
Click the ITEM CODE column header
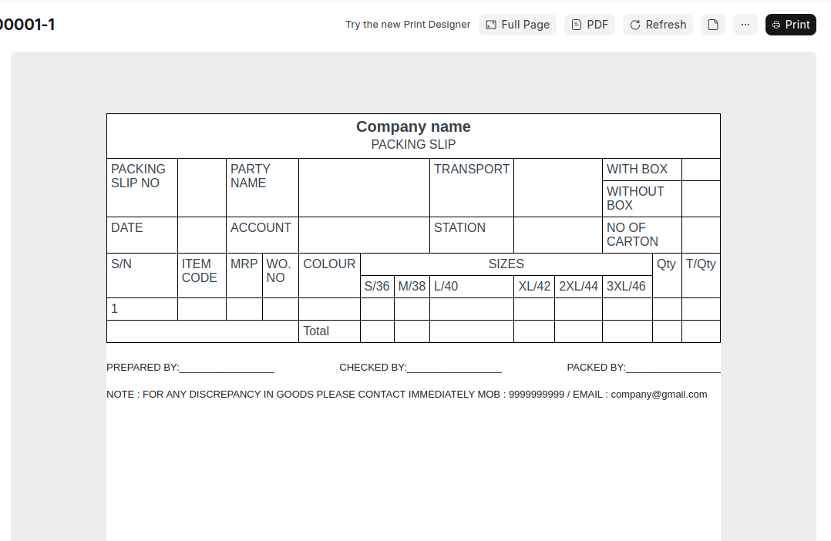pyautogui.click(x=200, y=270)
